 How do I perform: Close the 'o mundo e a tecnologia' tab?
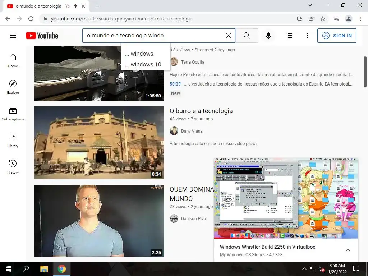coord(83,6)
